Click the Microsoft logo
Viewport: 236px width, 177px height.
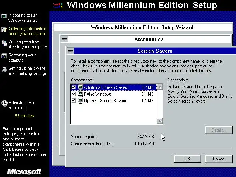click(24, 172)
